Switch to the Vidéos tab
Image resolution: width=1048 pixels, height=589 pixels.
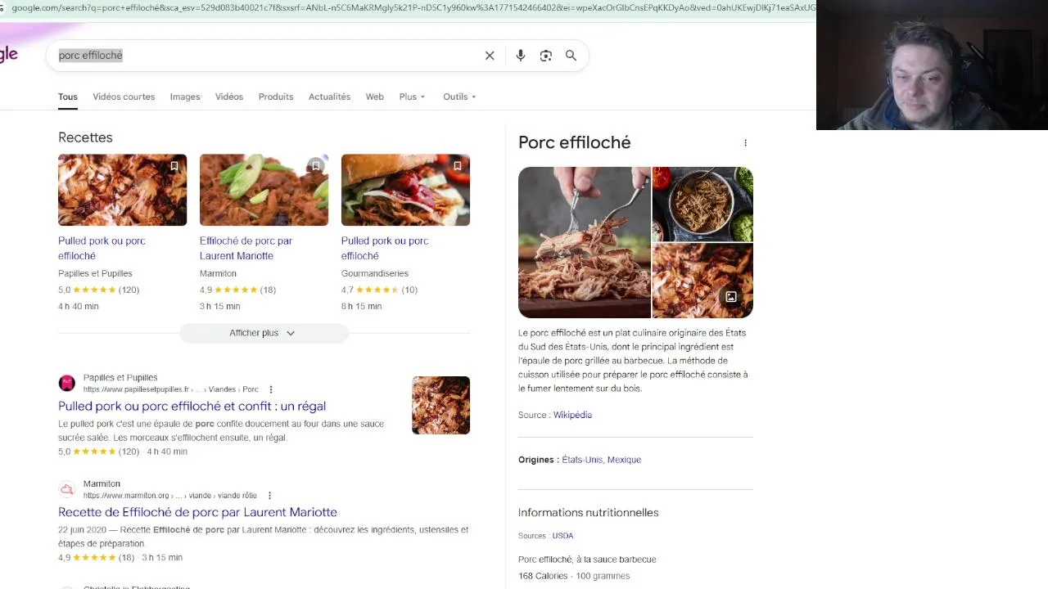coord(229,97)
